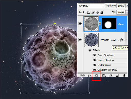Hide the Outer Glow effect
This screenshot has width=131, height=99.
pyautogui.click(x=94, y=65)
